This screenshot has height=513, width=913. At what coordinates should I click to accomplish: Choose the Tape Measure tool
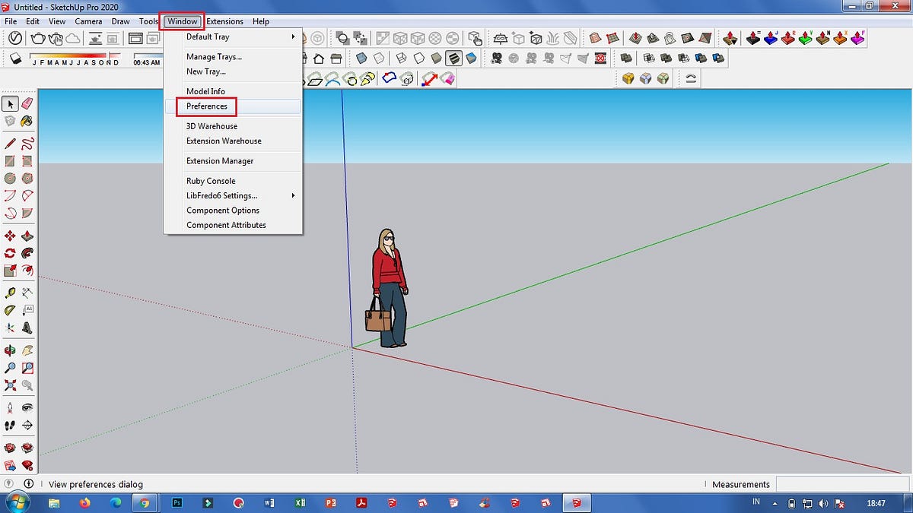[9, 293]
